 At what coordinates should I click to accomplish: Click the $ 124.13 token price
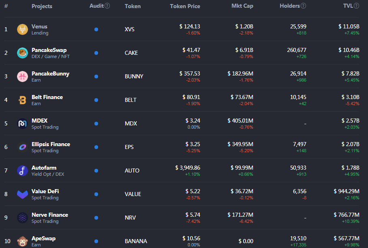pos(190,26)
